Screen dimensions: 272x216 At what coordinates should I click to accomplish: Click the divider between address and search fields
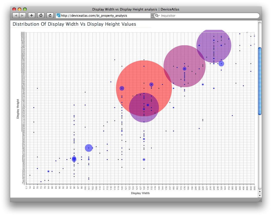(152, 16)
